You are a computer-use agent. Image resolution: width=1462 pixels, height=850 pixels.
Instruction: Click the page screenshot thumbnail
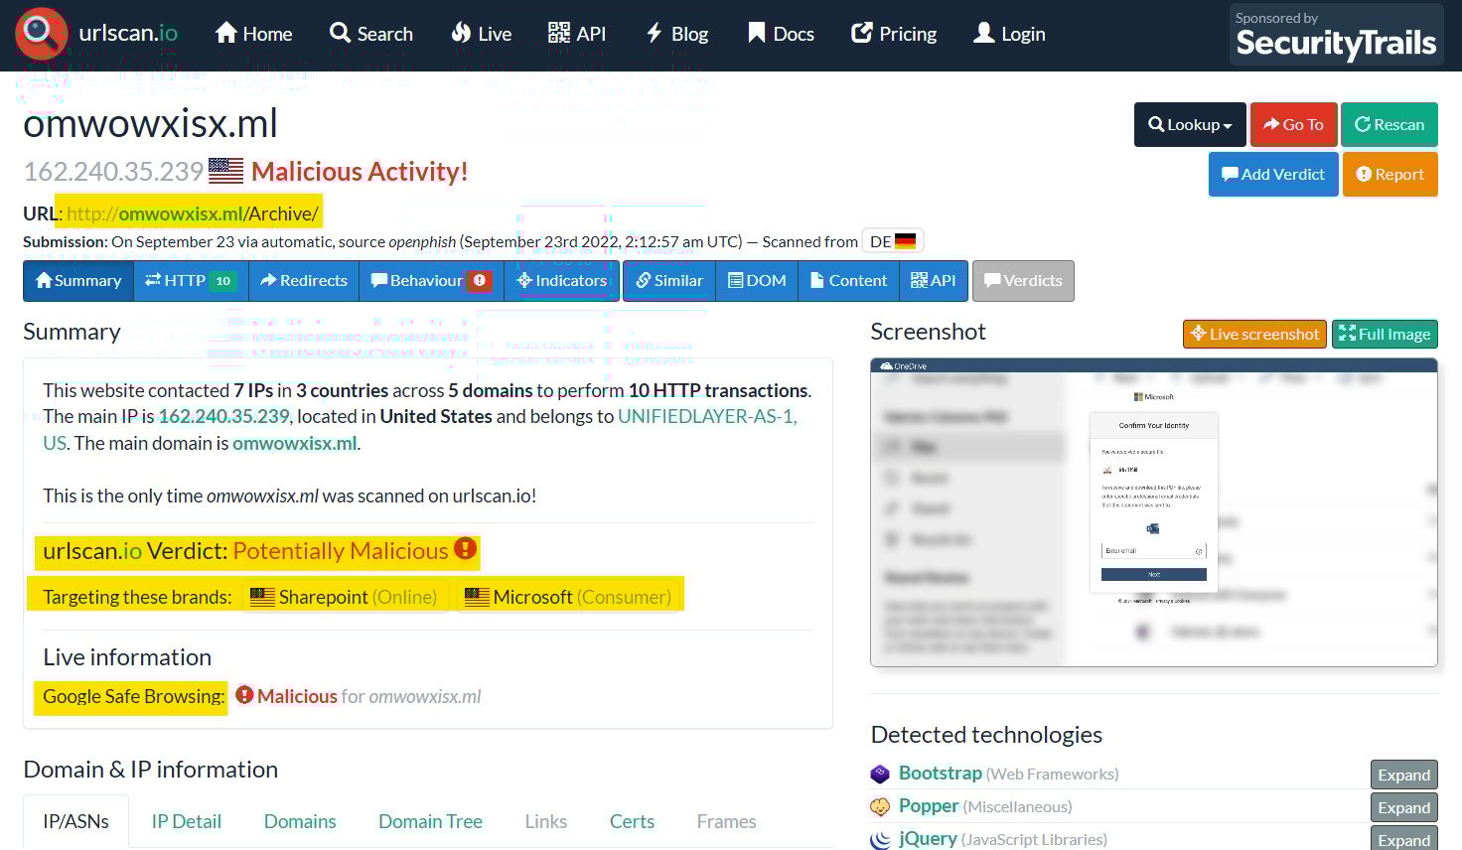tap(1154, 512)
